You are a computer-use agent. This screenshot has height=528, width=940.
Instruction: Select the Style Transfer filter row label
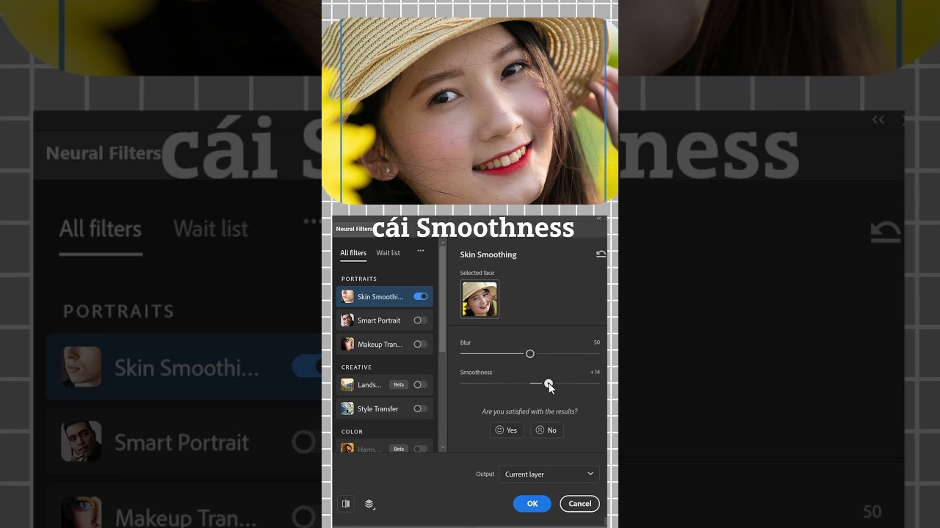click(x=378, y=409)
